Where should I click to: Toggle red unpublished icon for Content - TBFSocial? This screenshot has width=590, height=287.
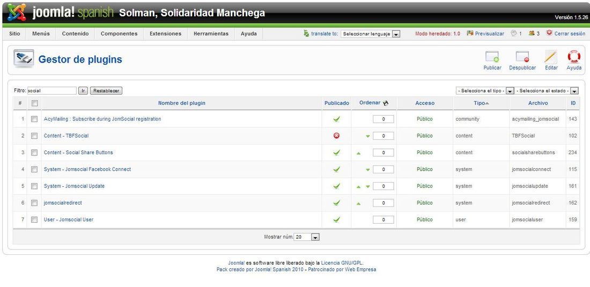coord(336,135)
